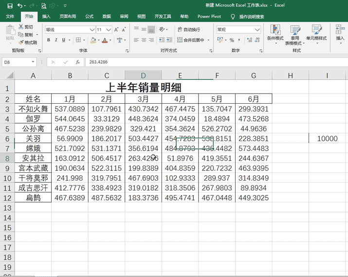
Task: Open the font name dropdown (等线)
Action: 92,30
